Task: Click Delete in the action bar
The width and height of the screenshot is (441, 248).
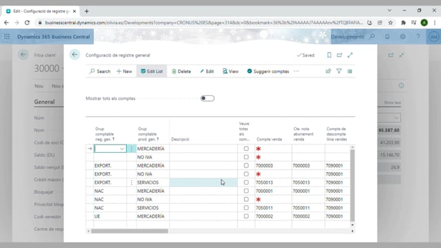Action: tap(181, 71)
